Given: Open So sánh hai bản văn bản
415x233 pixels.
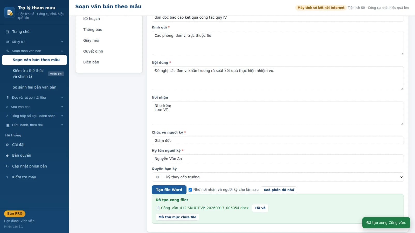Looking at the screenshot, I should [34, 87].
